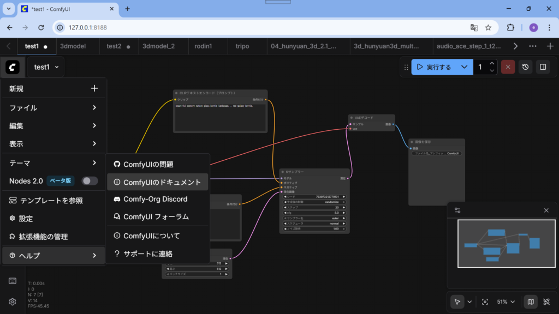The width and height of the screenshot is (559, 314).
Task: Toggle the Nodes 2.0 beta switch
Action: tap(90, 181)
